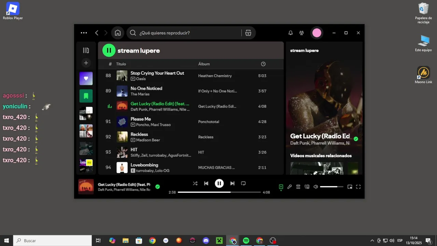Image resolution: width=437 pixels, height=246 pixels.
Task: Open Papelera de reciclaje desktop icon
Action: [423, 13]
